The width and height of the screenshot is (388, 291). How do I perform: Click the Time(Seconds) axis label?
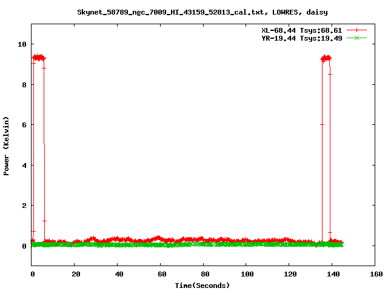tap(202, 286)
